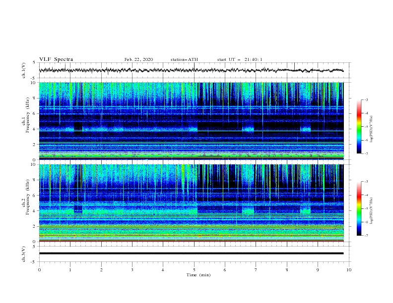Click the 'ch.1(V)' waveform axis label
Viewport: 393px width, 303px height.
[24, 70]
